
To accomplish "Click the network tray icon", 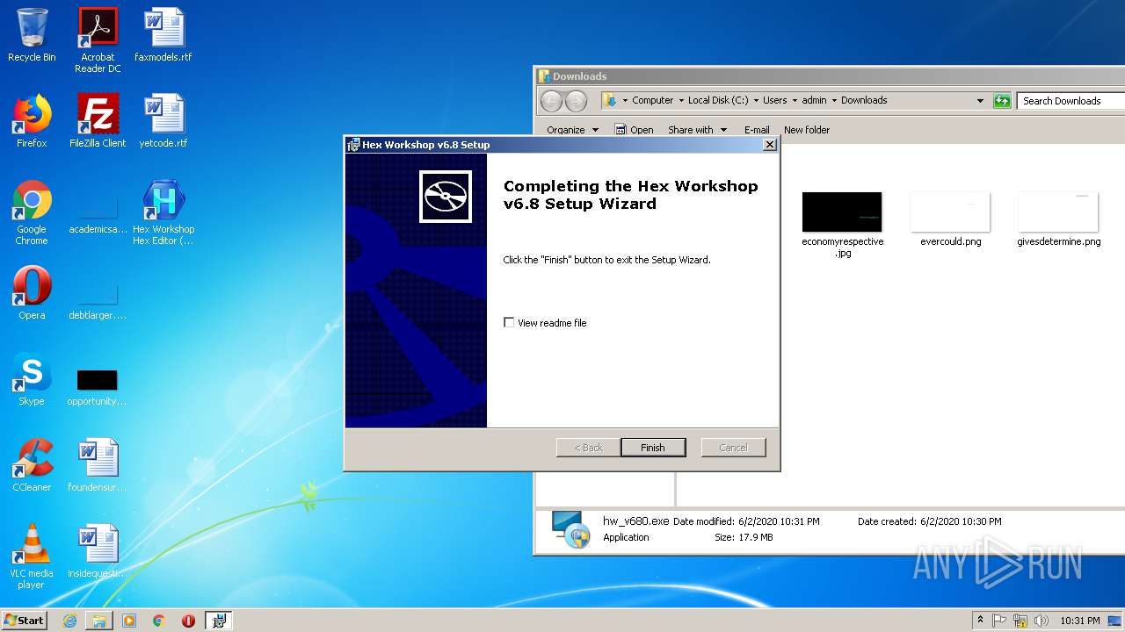I will click(1020, 621).
